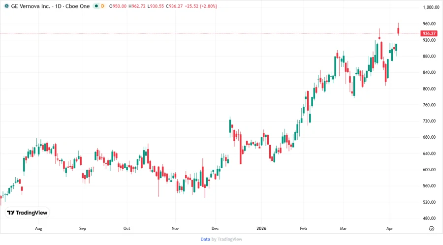
Task: Click the by TradingView attribution text
Action: 227,240
